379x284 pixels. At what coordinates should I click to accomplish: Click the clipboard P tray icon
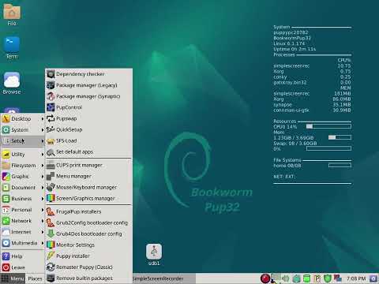click(x=317, y=278)
